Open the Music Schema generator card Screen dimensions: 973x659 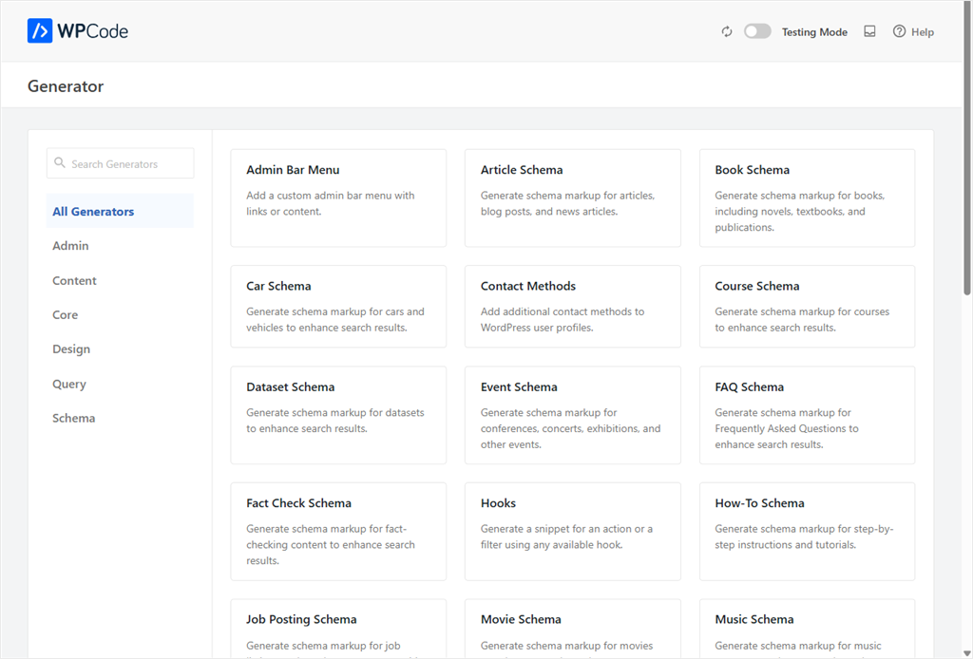(807, 629)
